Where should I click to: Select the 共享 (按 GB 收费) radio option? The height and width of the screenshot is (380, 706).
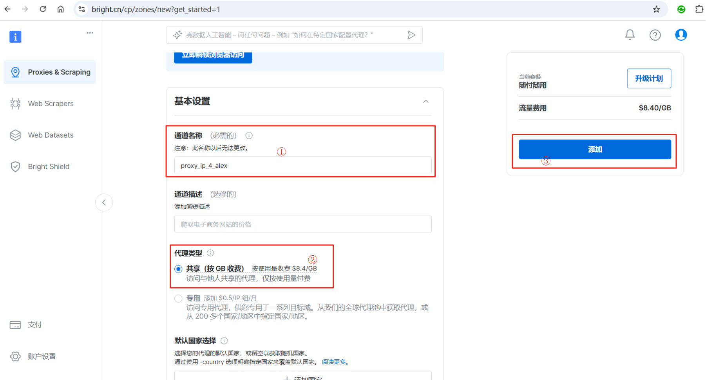[x=179, y=269]
